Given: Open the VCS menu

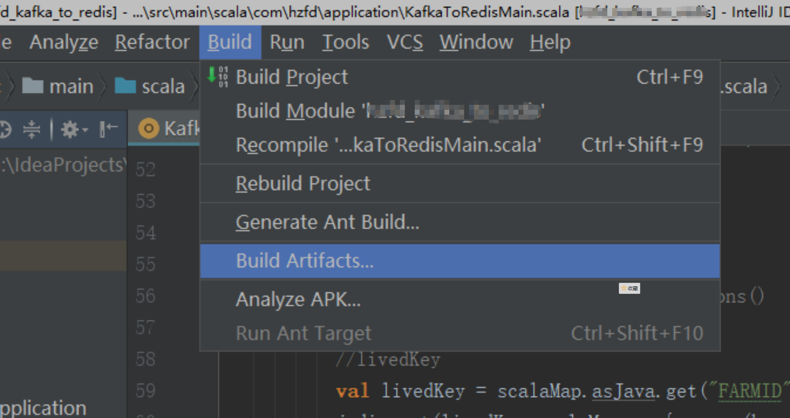Looking at the screenshot, I should [x=405, y=42].
